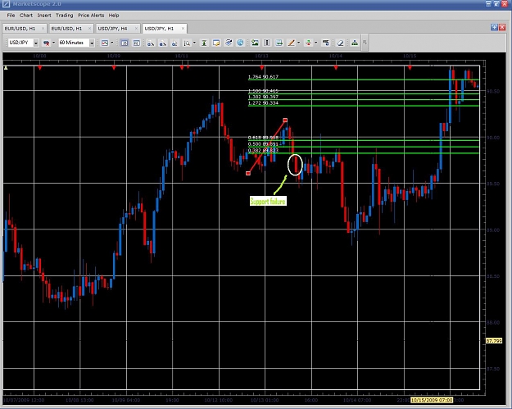512x409 pixels.
Task: Expand the chart type dropdown arrow
Action: (112, 43)
